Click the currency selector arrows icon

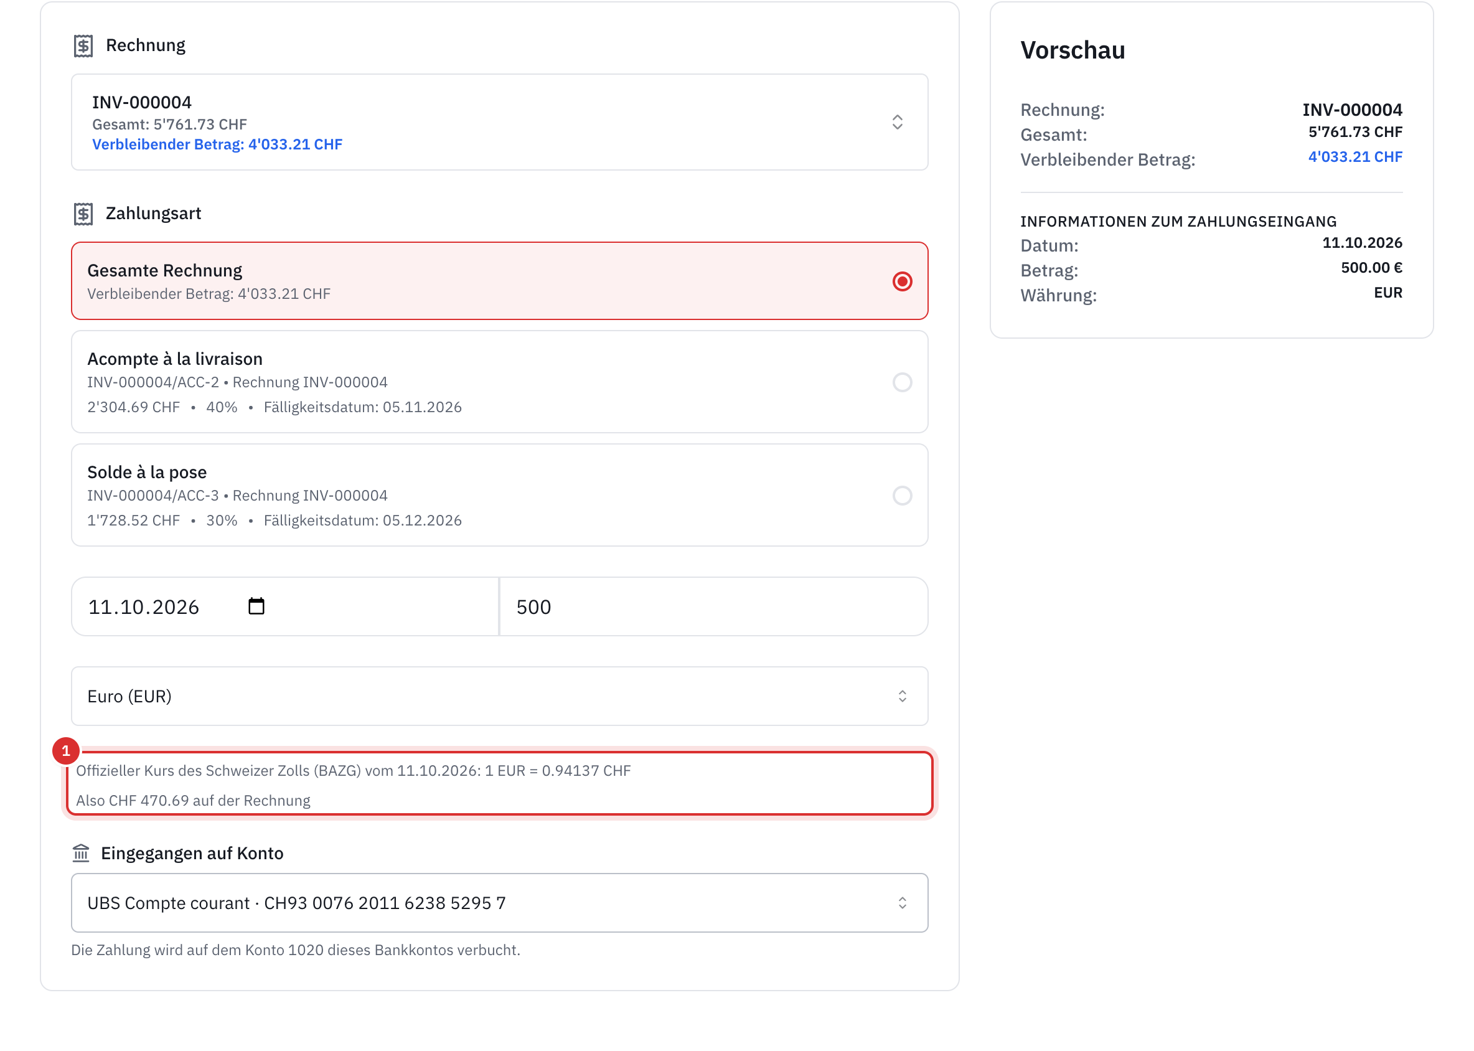(x=902, y=696)
